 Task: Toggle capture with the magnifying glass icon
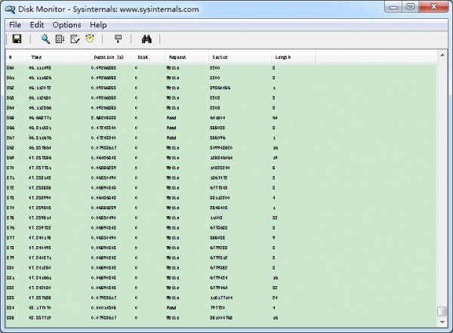(45, 39)
